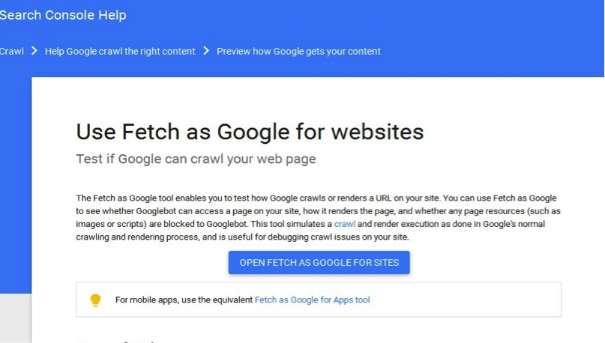Screen dimensions: 605x343
Task: Click empty space in the mobile apps tip box
Action: (x=463, y=300)
